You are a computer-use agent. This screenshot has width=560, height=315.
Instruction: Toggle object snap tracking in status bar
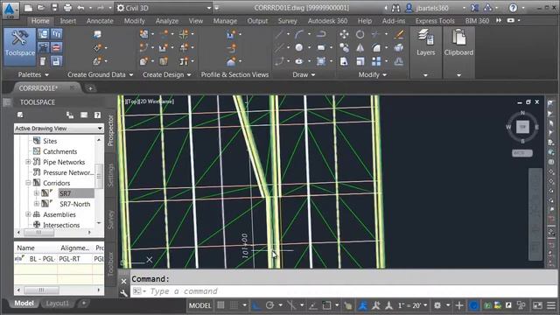(313, 305)
